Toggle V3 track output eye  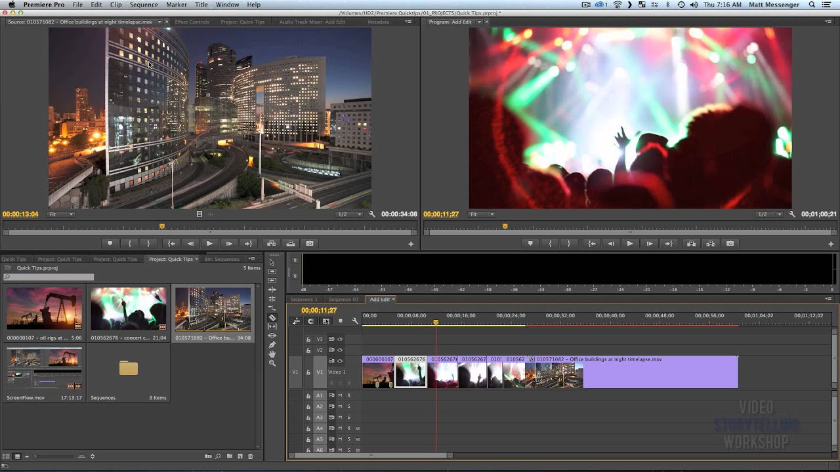click(x=340, y=339)
